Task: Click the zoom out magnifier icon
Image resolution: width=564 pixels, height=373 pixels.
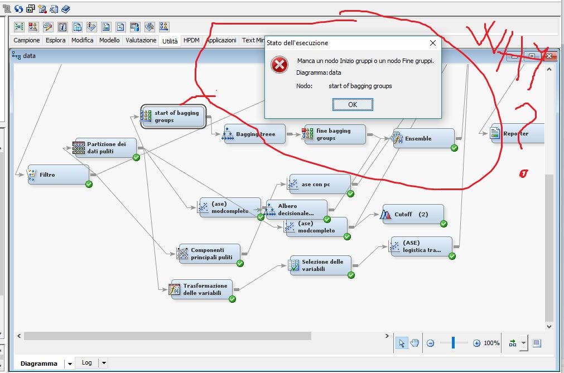Action: pyautogui.click(x=430, y=343)
